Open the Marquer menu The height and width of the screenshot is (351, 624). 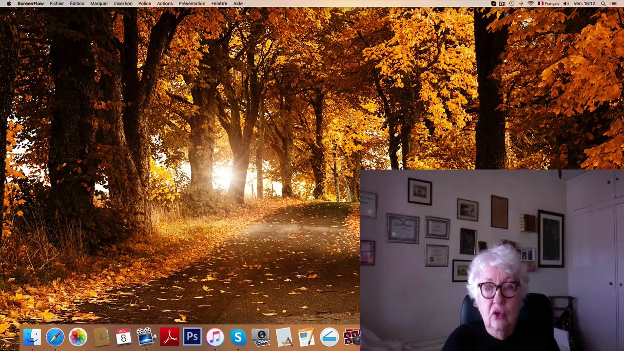coord(99,3)
